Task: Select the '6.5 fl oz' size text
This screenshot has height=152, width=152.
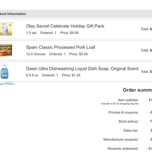Action: 32,75
